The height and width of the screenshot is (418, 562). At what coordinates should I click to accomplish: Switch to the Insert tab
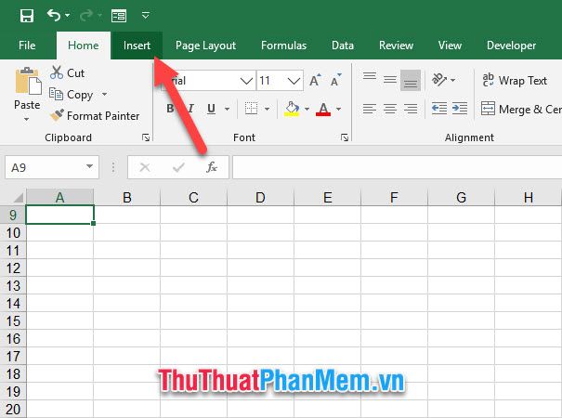(x=137, y=46)
